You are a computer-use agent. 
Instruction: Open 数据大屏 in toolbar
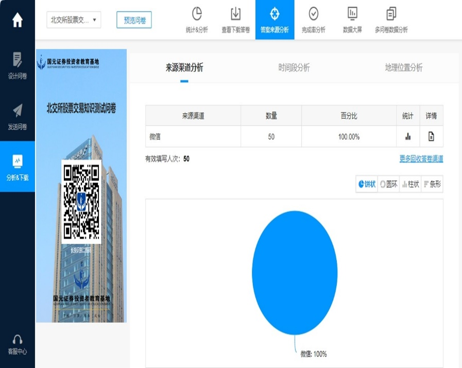352,20
